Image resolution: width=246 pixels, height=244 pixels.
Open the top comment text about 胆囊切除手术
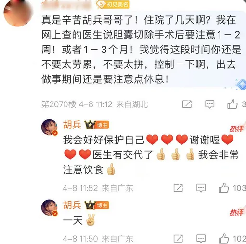pos(141,50)
